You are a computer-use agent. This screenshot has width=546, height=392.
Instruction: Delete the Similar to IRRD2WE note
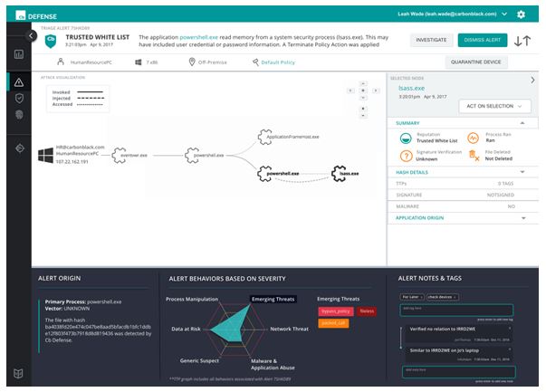click(x=510, y=349)
